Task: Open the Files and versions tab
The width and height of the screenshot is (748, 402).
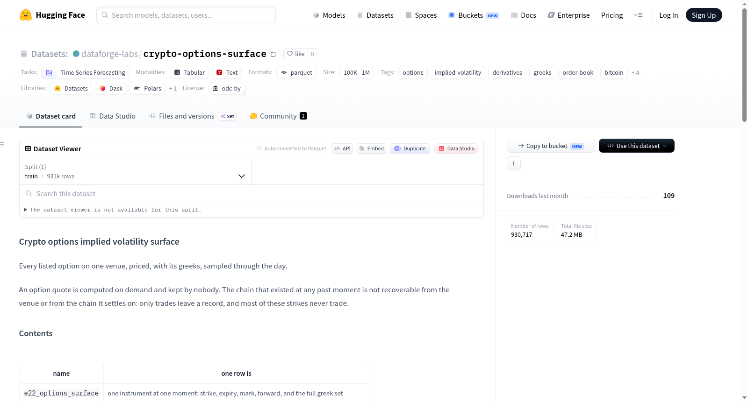Action: (193, 116)
